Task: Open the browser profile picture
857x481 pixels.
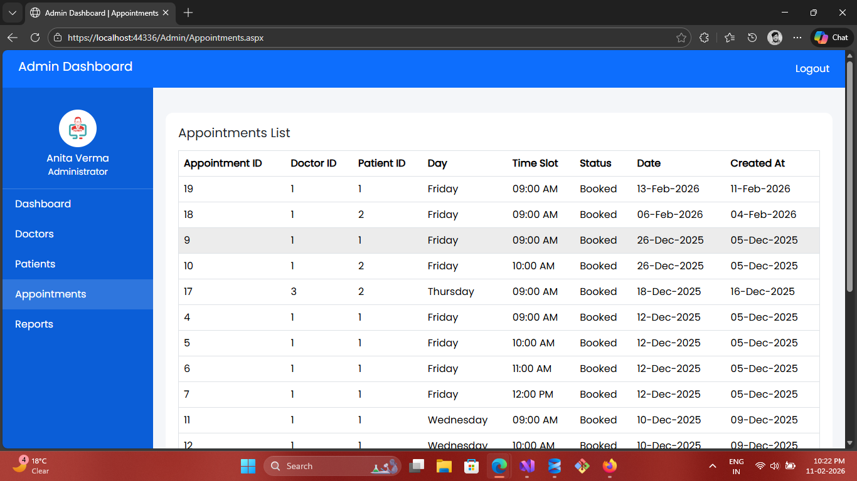Action: tap(775, 38)
